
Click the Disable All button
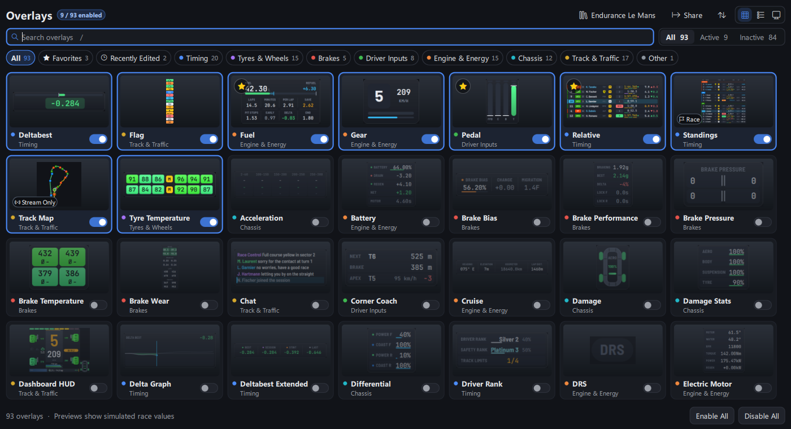click(x=761, y=416)
